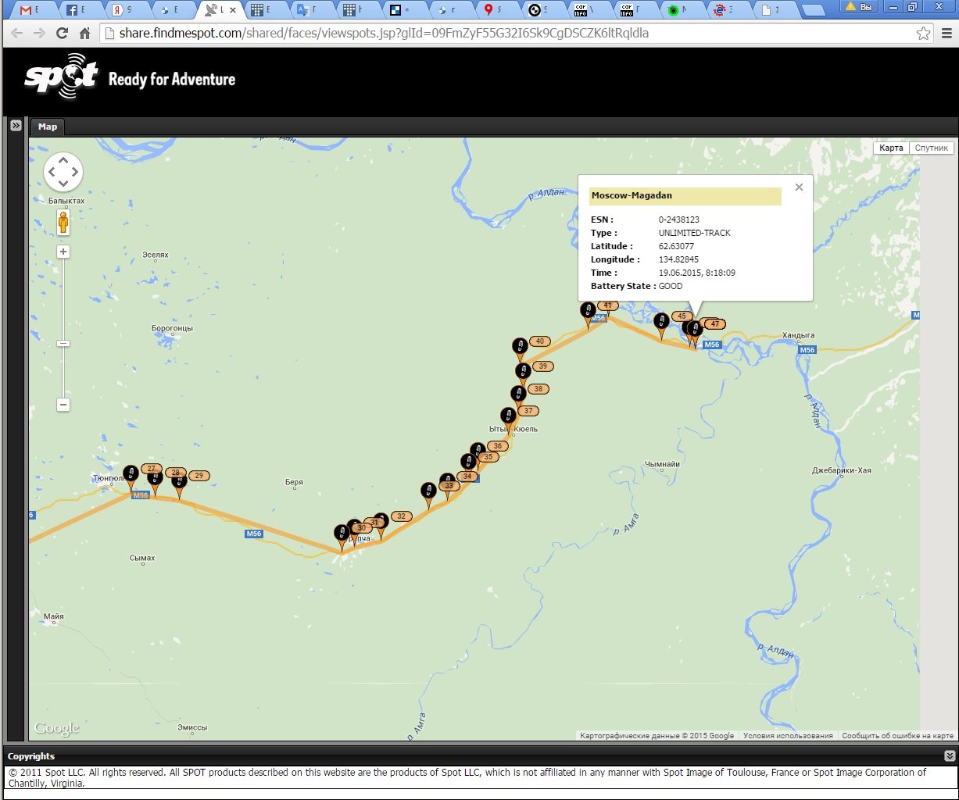Screen dimensions: 959x800
Task: Select the Map tab
Action: tap(48, 127)
